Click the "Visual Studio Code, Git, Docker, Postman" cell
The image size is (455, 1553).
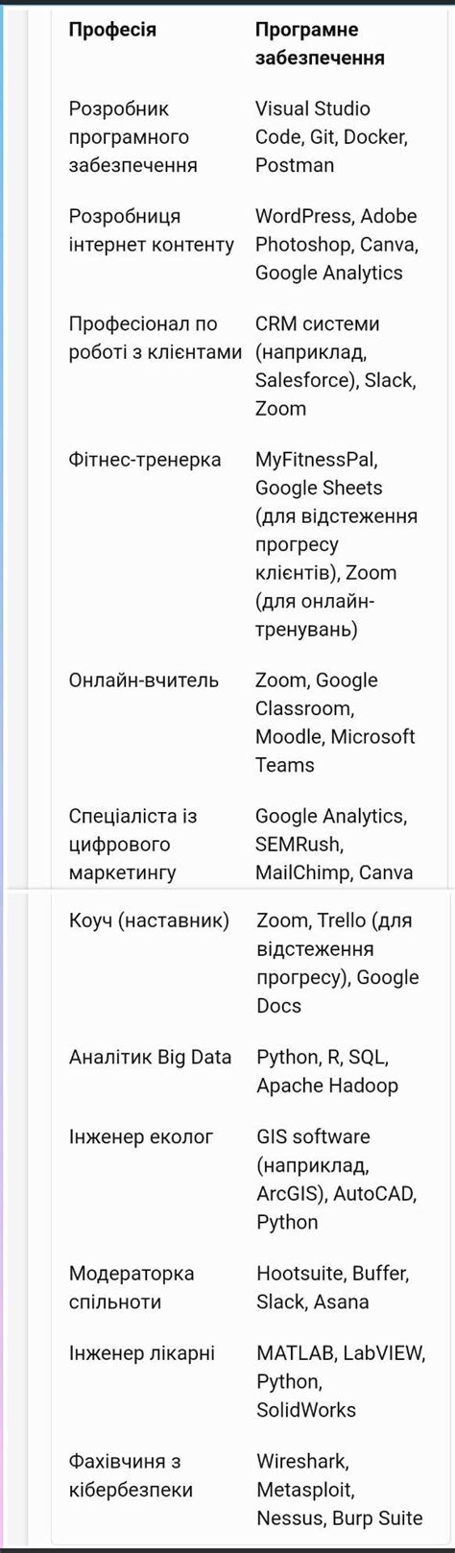[x=331, y=137]
